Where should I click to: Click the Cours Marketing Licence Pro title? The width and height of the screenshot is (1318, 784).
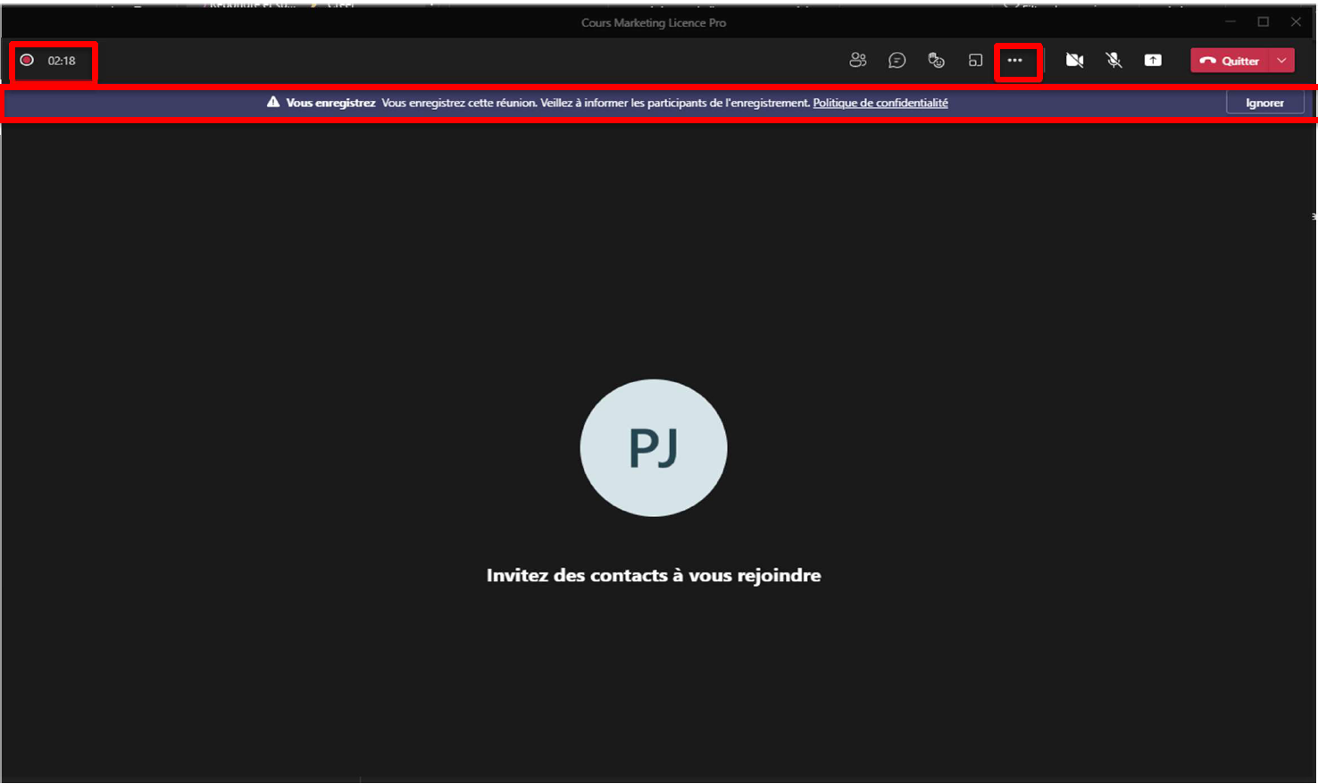pos(653,22)
